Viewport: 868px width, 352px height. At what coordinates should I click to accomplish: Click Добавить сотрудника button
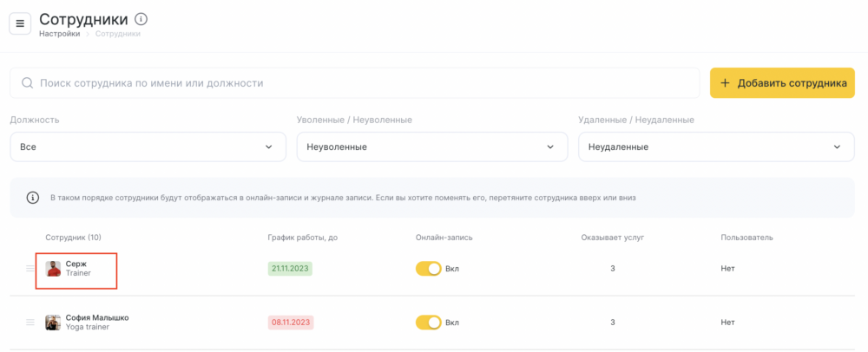(782, 83)
